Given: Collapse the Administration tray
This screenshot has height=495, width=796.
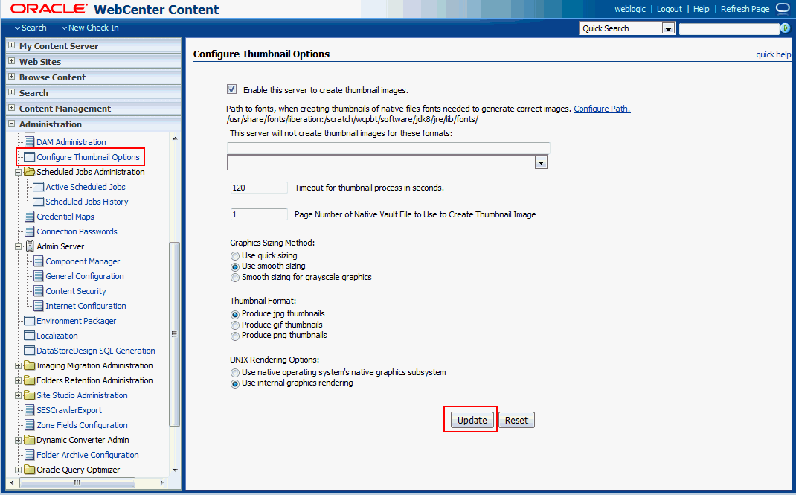Looking at the screenshot, I should [x=12, y=124].
